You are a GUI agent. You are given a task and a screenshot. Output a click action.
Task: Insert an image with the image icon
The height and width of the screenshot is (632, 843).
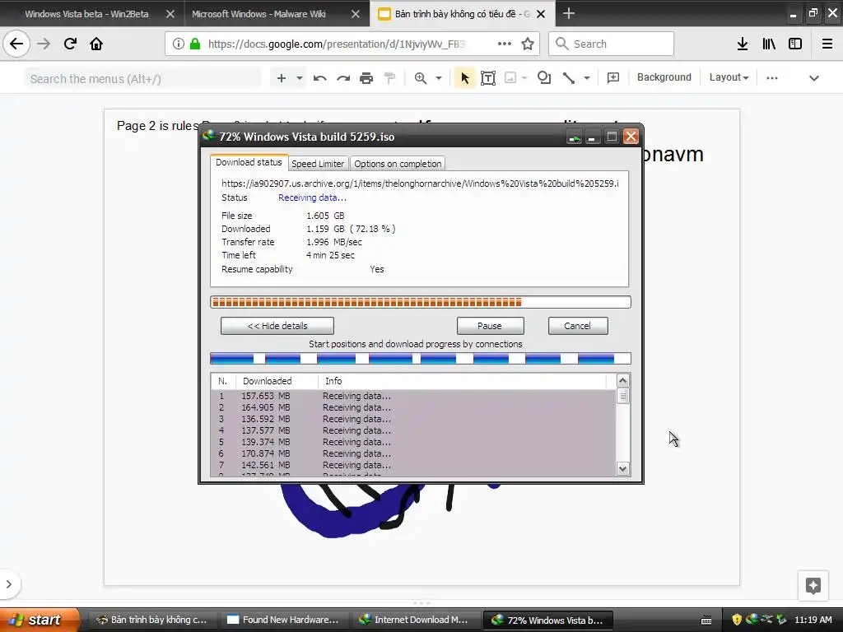click(x=510, y=78)
